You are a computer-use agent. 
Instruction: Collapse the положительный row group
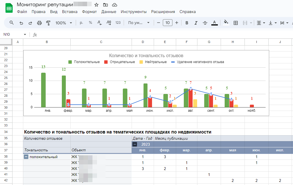(26, 157)
